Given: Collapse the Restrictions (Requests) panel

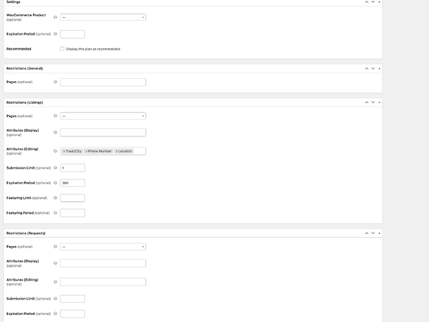Looking at the screenshot, I should (x=379, y=233).
